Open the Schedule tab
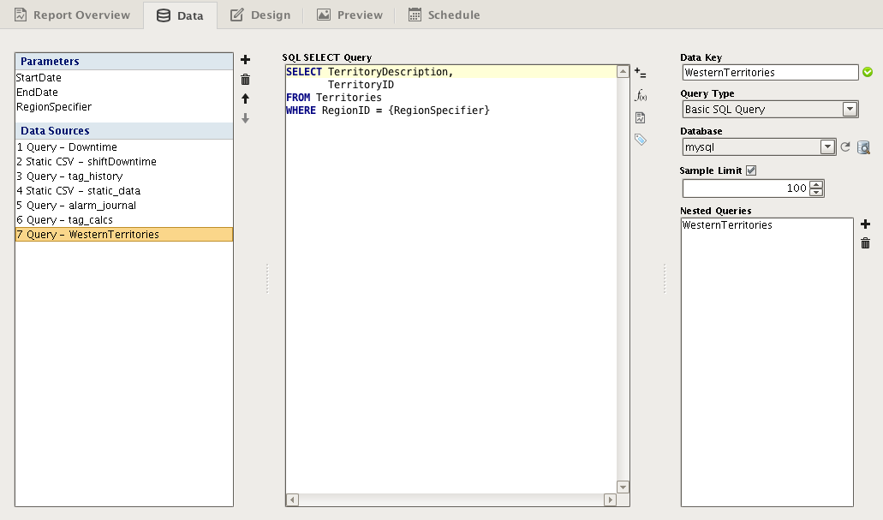Image resolution: width=883 pixels, height=520 pixels. click(x=444, y=15)
